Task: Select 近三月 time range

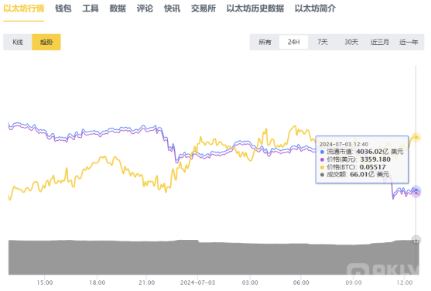Action: tap(380, 42)
